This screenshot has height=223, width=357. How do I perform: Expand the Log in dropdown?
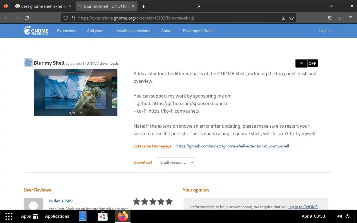(326, 31)
